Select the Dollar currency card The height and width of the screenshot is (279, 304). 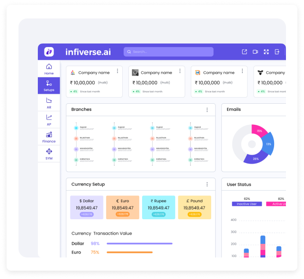(x=87, y=207)
